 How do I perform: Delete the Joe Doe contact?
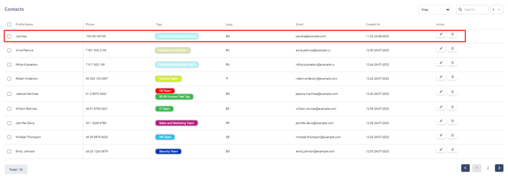click(452, 34)
